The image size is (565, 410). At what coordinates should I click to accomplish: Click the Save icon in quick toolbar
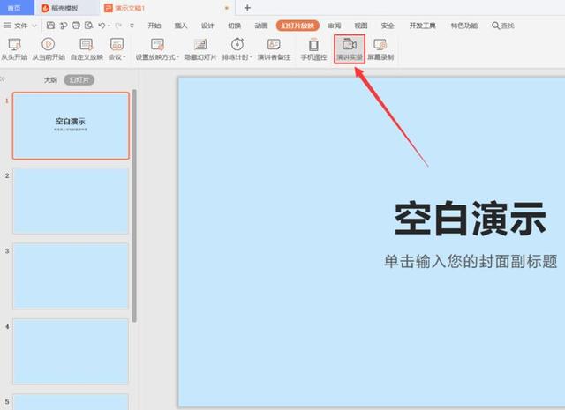pos(51,26)
